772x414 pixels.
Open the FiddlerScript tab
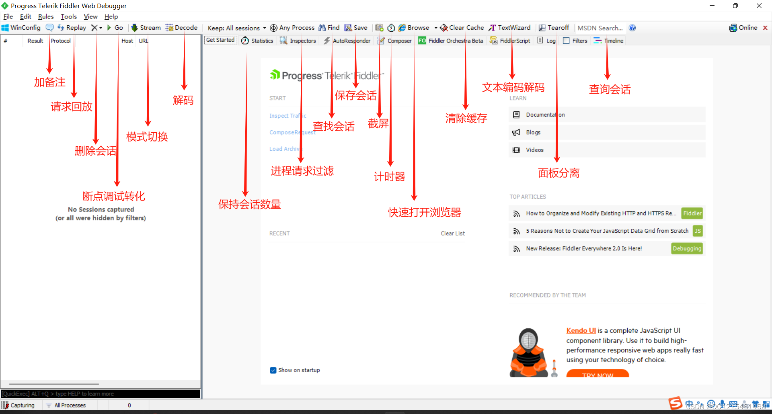click(510, 41)
